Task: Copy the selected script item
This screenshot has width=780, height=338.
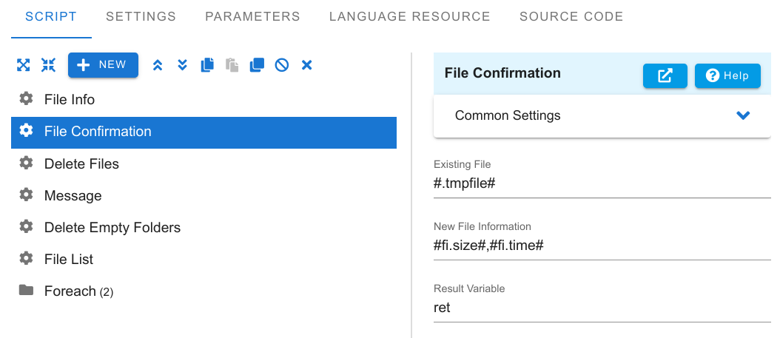Action: 207,64
